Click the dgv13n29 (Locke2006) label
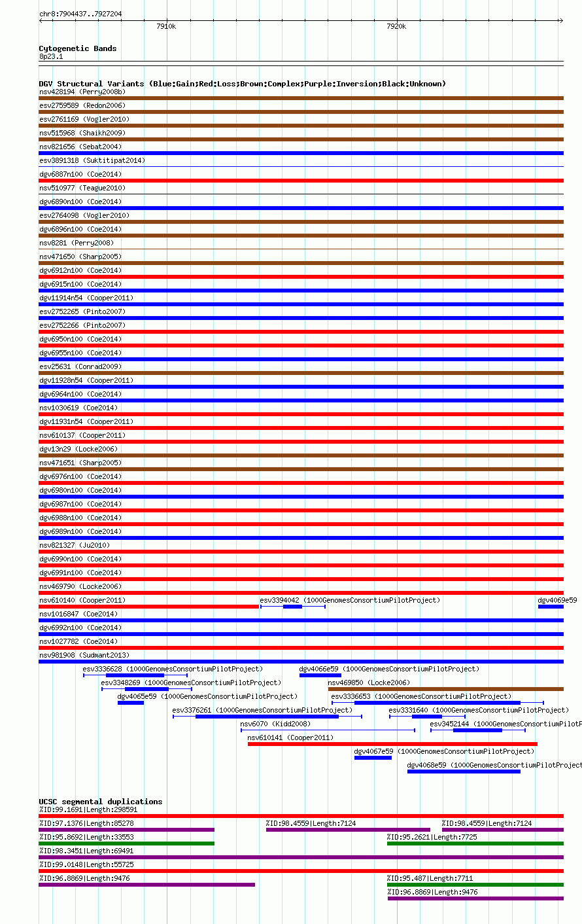The image size is (582, 924). click(x=78, y=449)
